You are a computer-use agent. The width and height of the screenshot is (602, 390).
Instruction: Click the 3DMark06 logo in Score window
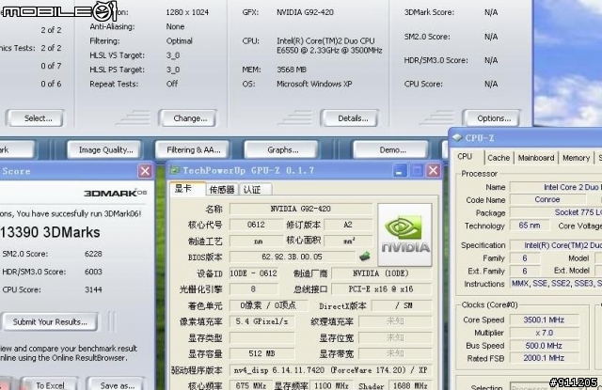point(115,193)
